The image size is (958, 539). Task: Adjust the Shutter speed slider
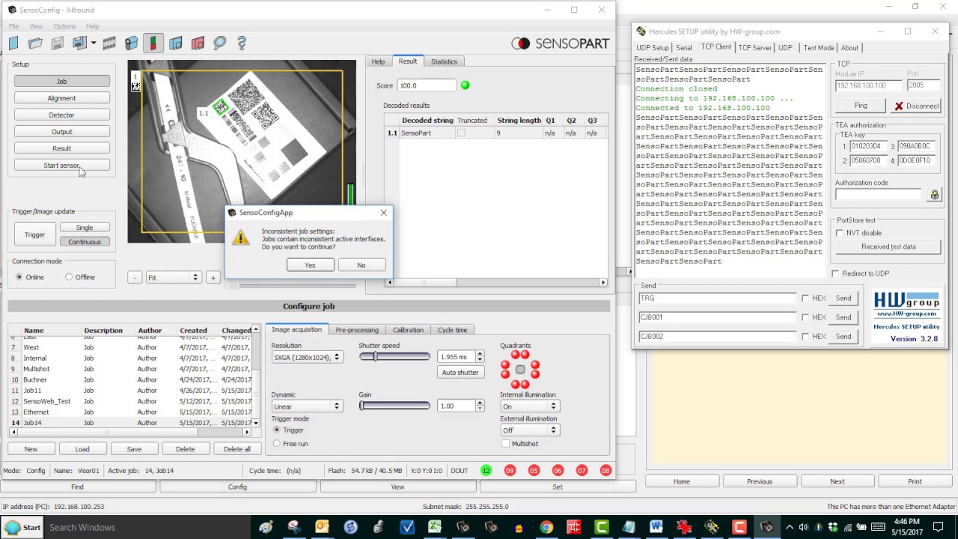(394, 356)
